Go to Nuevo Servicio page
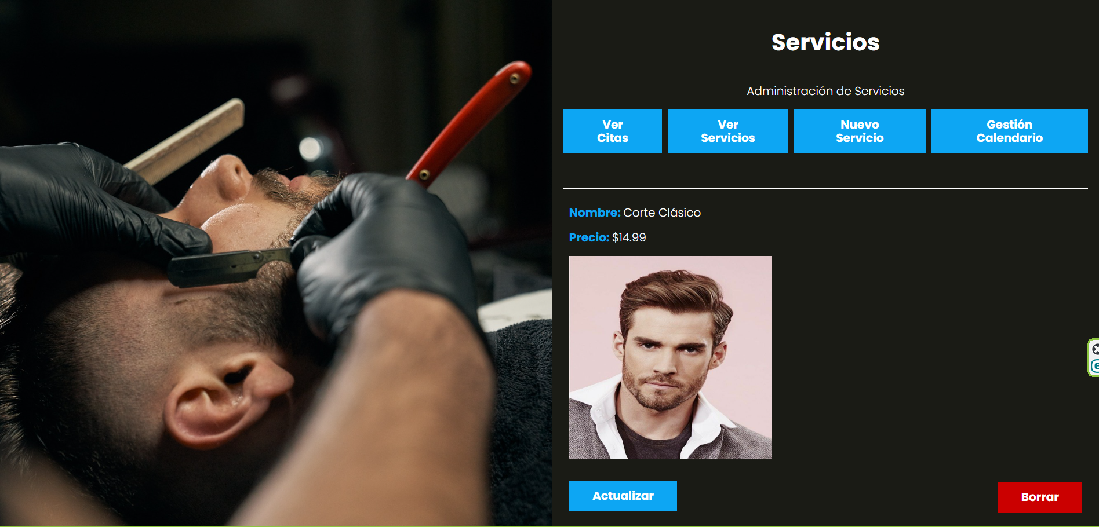The width and height of the screenshot is (1099, 527). tap(860, 131)
